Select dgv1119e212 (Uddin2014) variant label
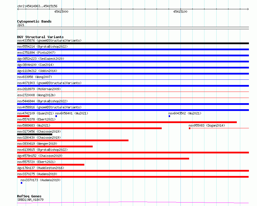The image size is (257, 206). [x=37, y=71]
